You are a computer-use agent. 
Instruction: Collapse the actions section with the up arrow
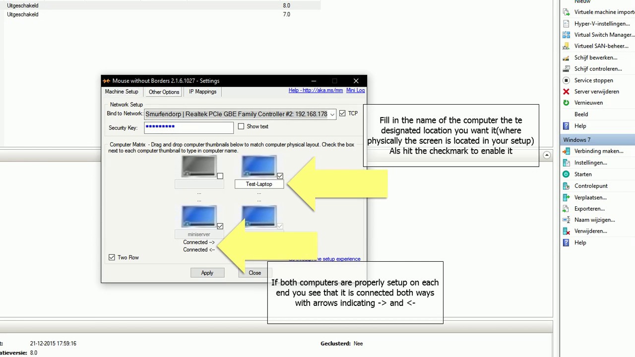[x=547, y=155]
